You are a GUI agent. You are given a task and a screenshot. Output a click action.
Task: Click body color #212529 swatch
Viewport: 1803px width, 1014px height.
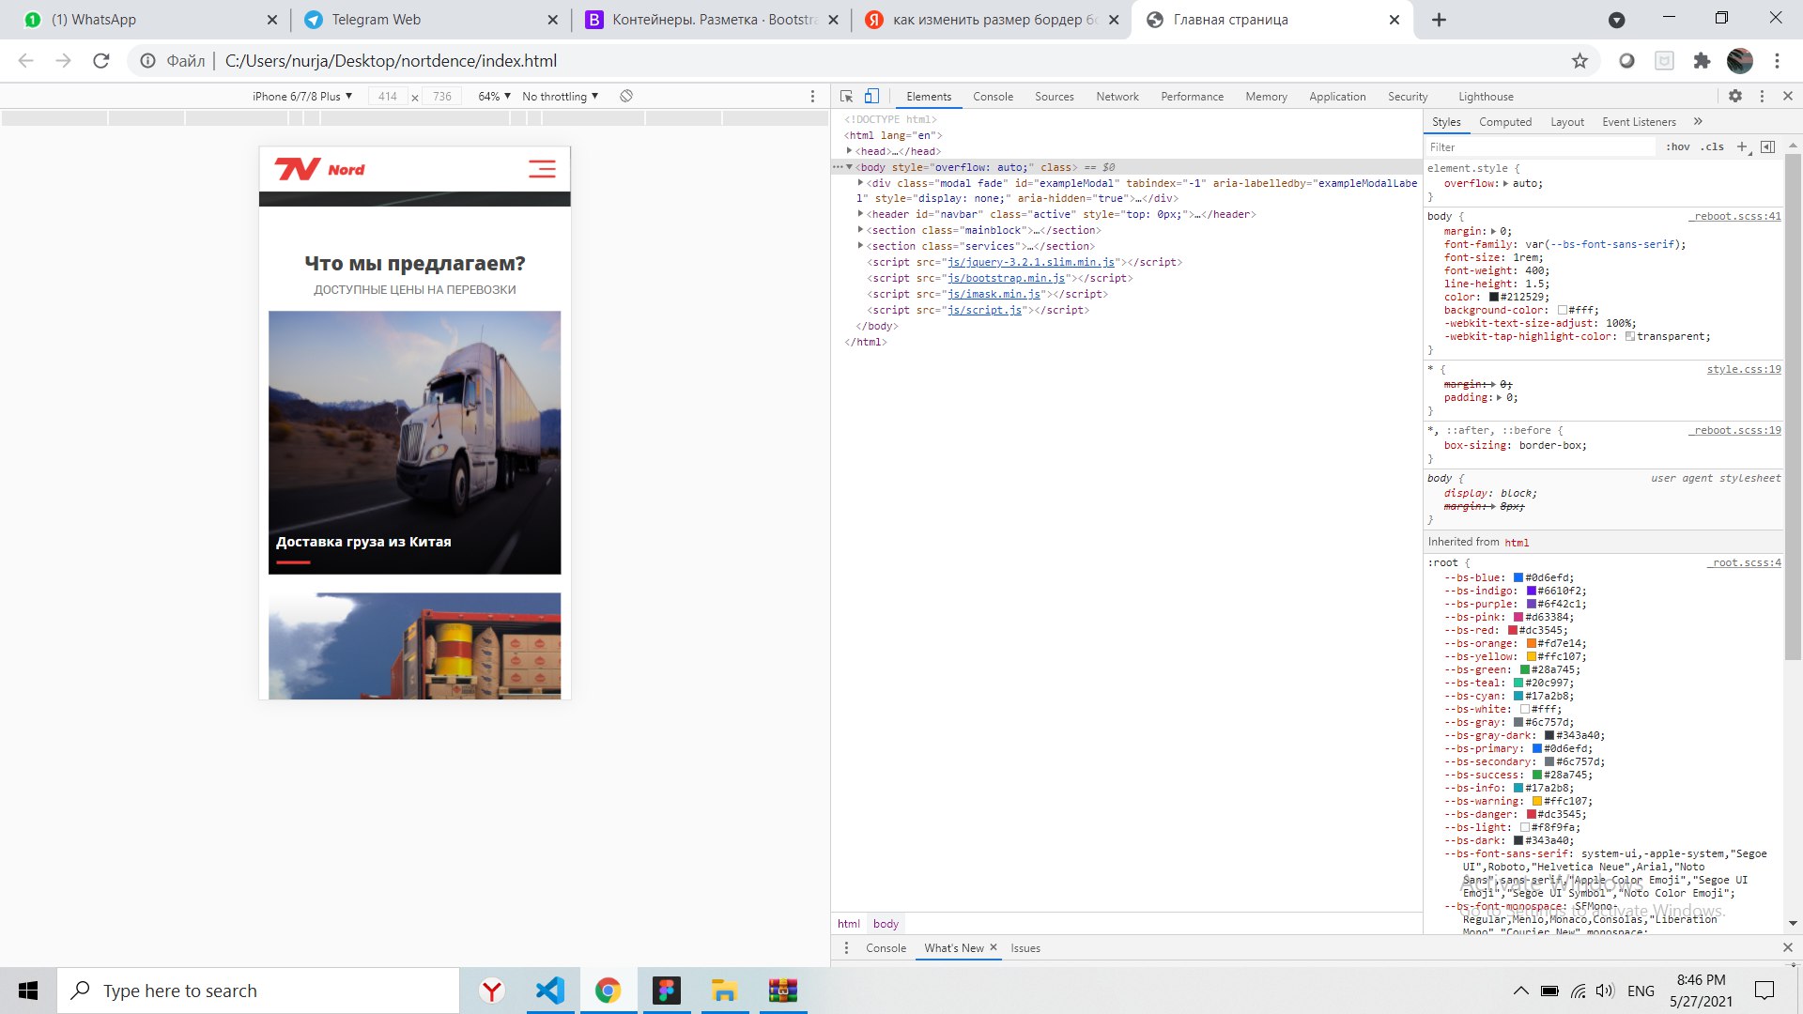tap(1494, 297)
